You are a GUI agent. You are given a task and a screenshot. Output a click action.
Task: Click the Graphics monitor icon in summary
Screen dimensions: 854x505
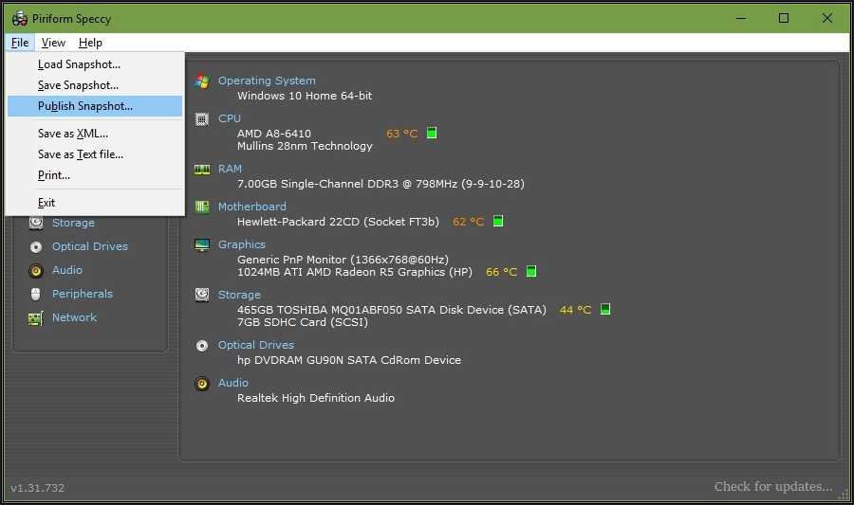(202, 245)
